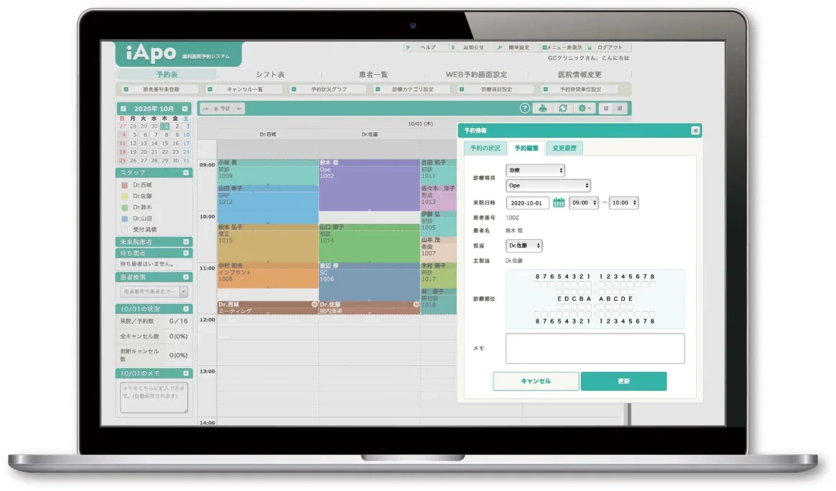Click the help question mark icon in calendar toolbar
This screenshot has width=836, height=491.
[x=525, y=108]
